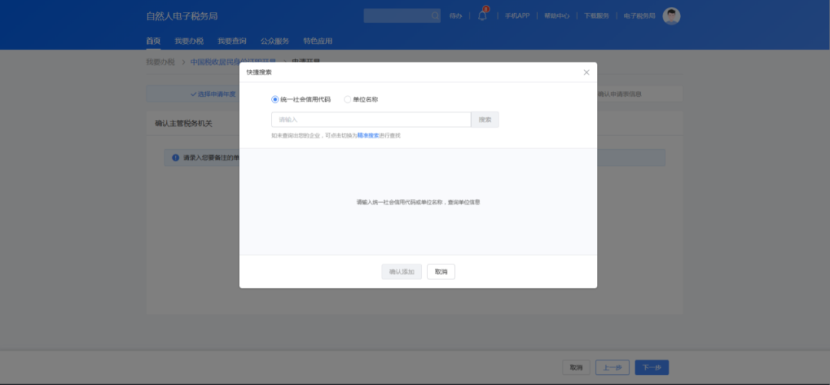Switch to the 我要办税 nav tab
This screenshot has width=830, height=385.
[188, 41]
